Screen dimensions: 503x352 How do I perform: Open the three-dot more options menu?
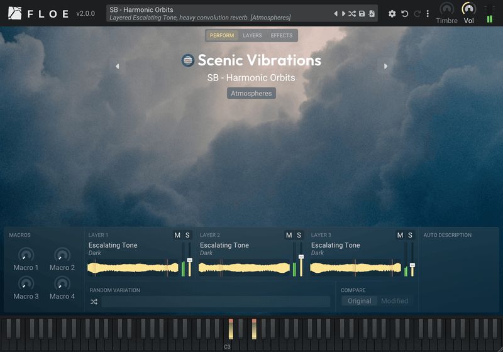pyautogui.click(x=428, y=13)
